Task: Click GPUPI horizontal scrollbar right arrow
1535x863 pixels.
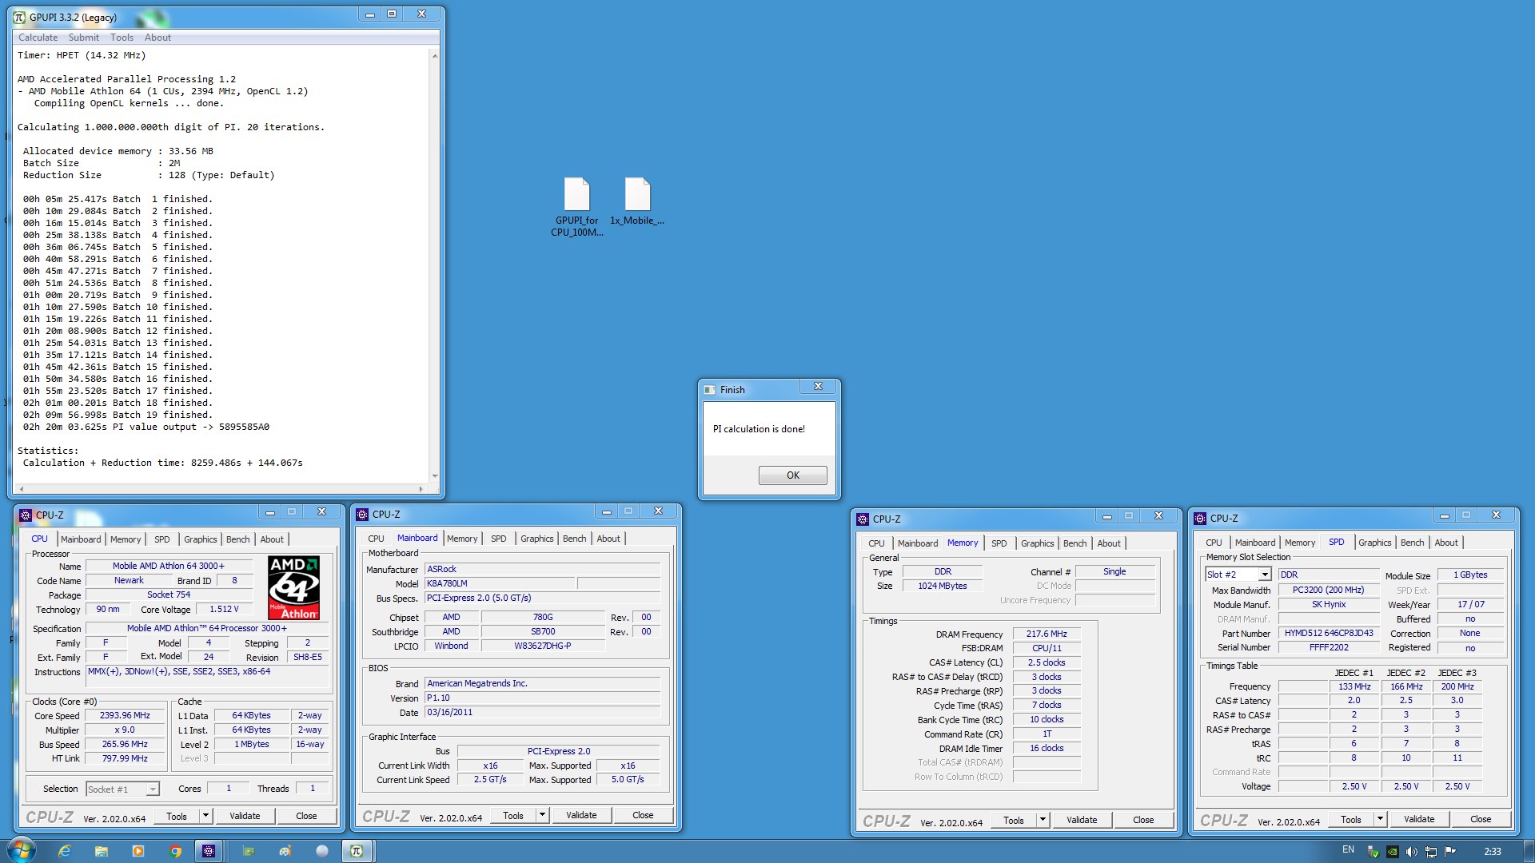Action: click(x=421, y=488)
